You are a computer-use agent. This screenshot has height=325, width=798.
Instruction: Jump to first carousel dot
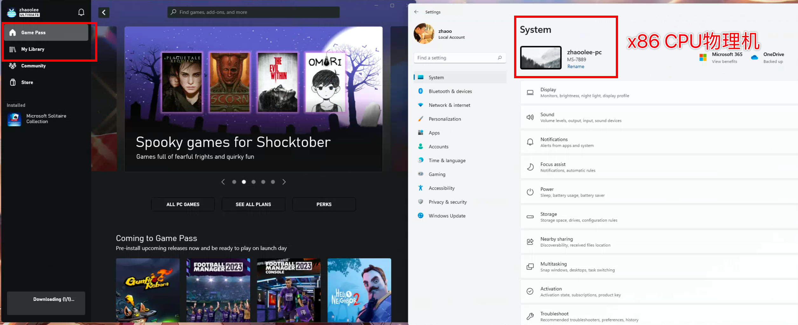pyautogui.click(x=234, y=182)
